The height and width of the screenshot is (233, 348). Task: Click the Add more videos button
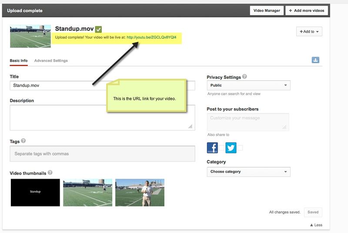pyautogui.click(x=307, y=10)
